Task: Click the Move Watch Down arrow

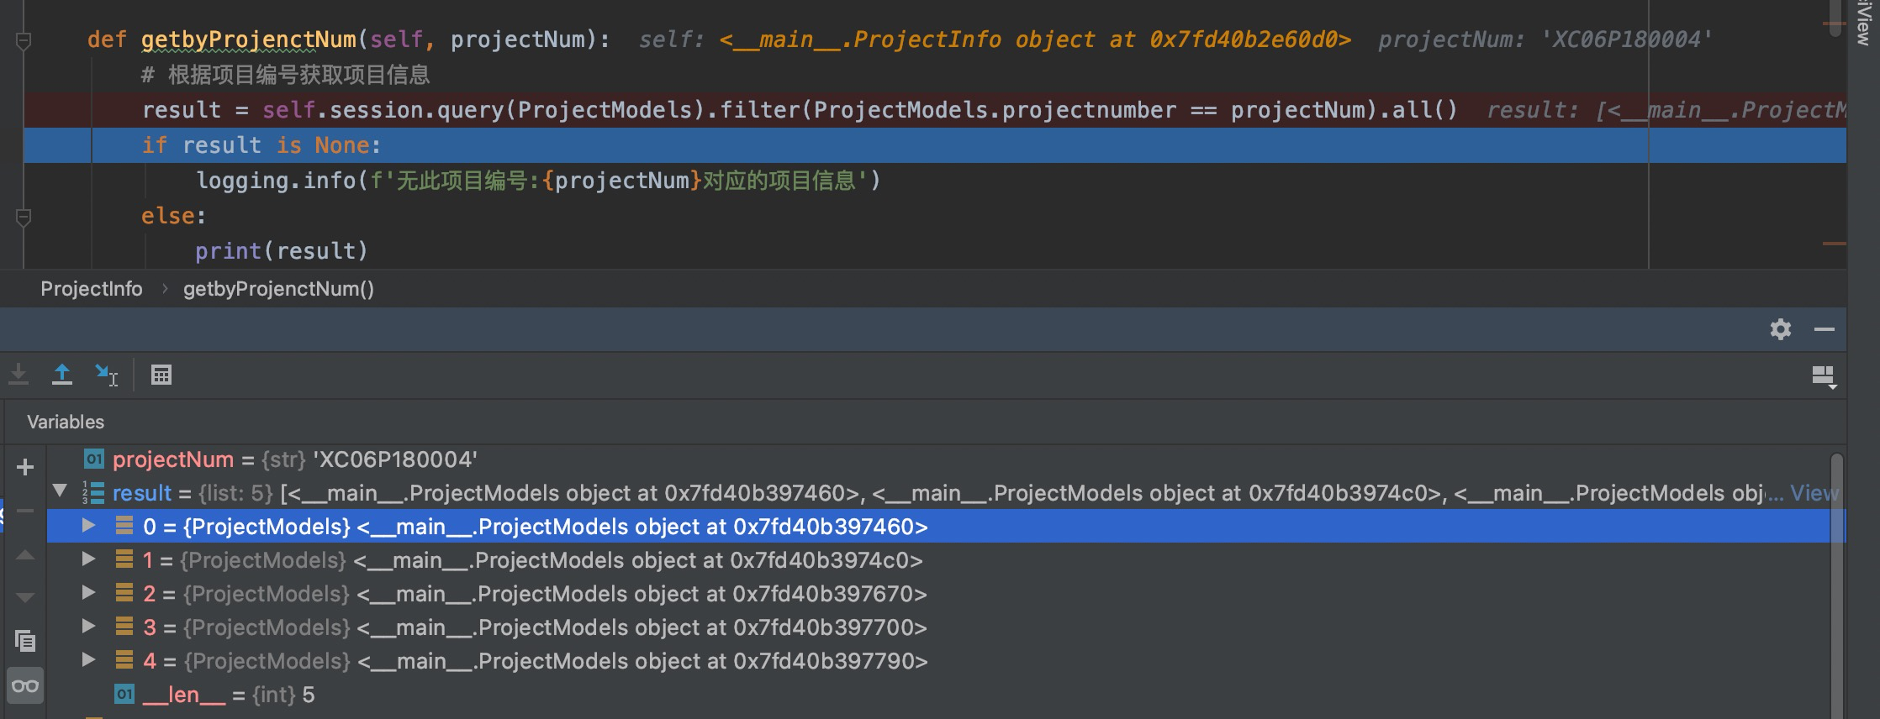Action: tap(25, 598)
